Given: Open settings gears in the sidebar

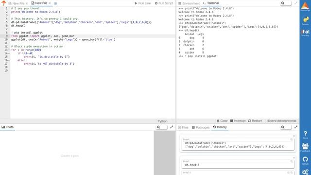Looking at the screenshot, I should pos(306,172).
